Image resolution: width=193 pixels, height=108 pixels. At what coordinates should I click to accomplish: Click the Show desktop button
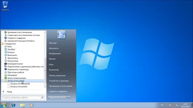192,105
